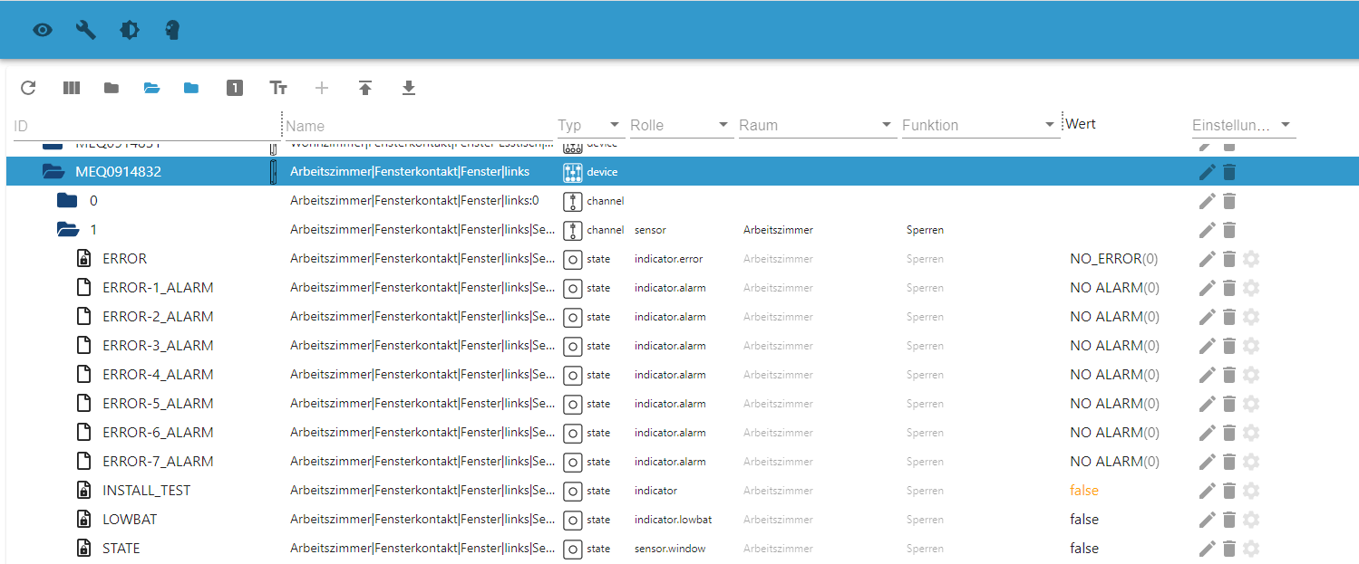Expand channel folder 0

click(67, 201)
